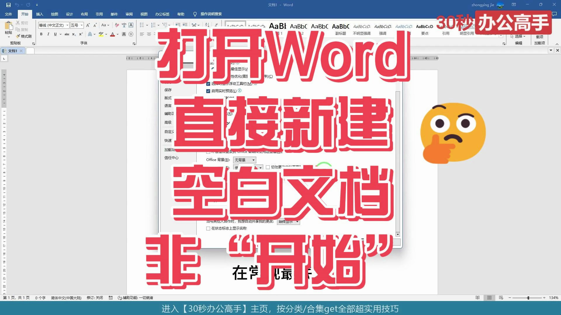Apply superscript formatting
Screen dimensions: 561x315
(x=81, y=34)
